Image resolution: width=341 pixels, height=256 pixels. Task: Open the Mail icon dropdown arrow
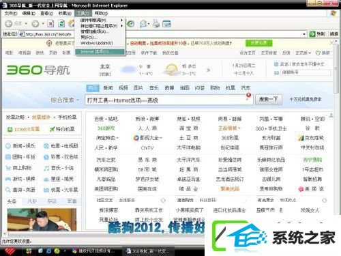[x=149, y=24]
